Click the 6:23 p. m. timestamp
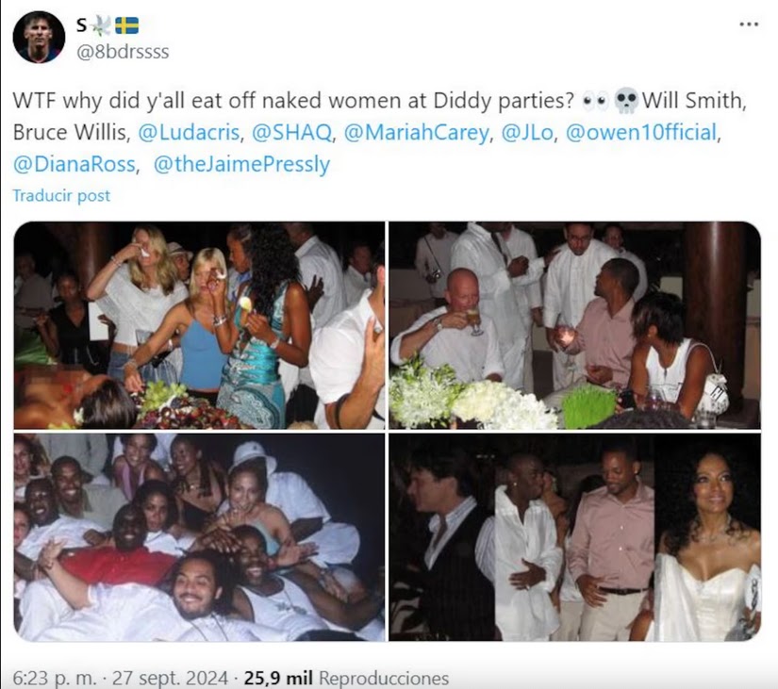 tap(55, 678)
